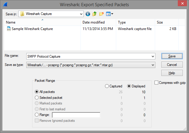
Task: Open the File name history dropdown arrow
Action: 153,56
